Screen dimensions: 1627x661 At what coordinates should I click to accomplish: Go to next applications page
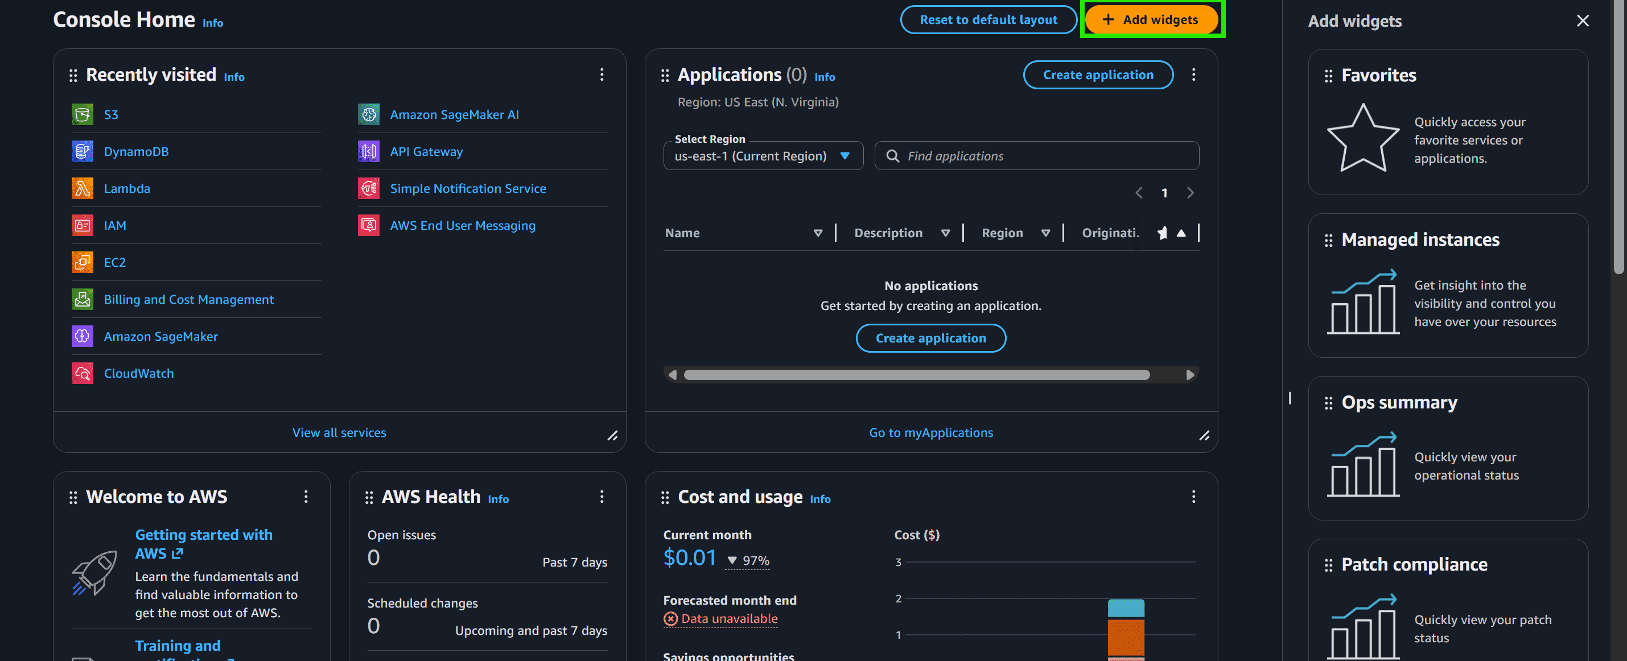tap(1191, 193)
